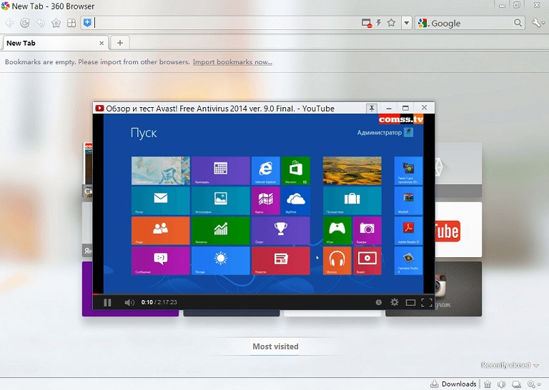Click the Weather sun tile in the video
This screenshot has height=390, width=549.
221,261
